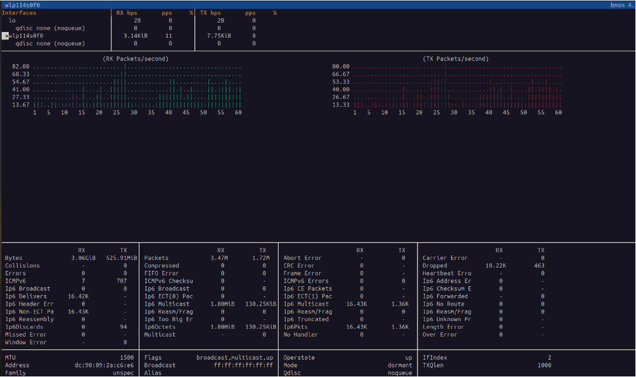
Task: Click the Missed Error label
Action: coord(26,335)
